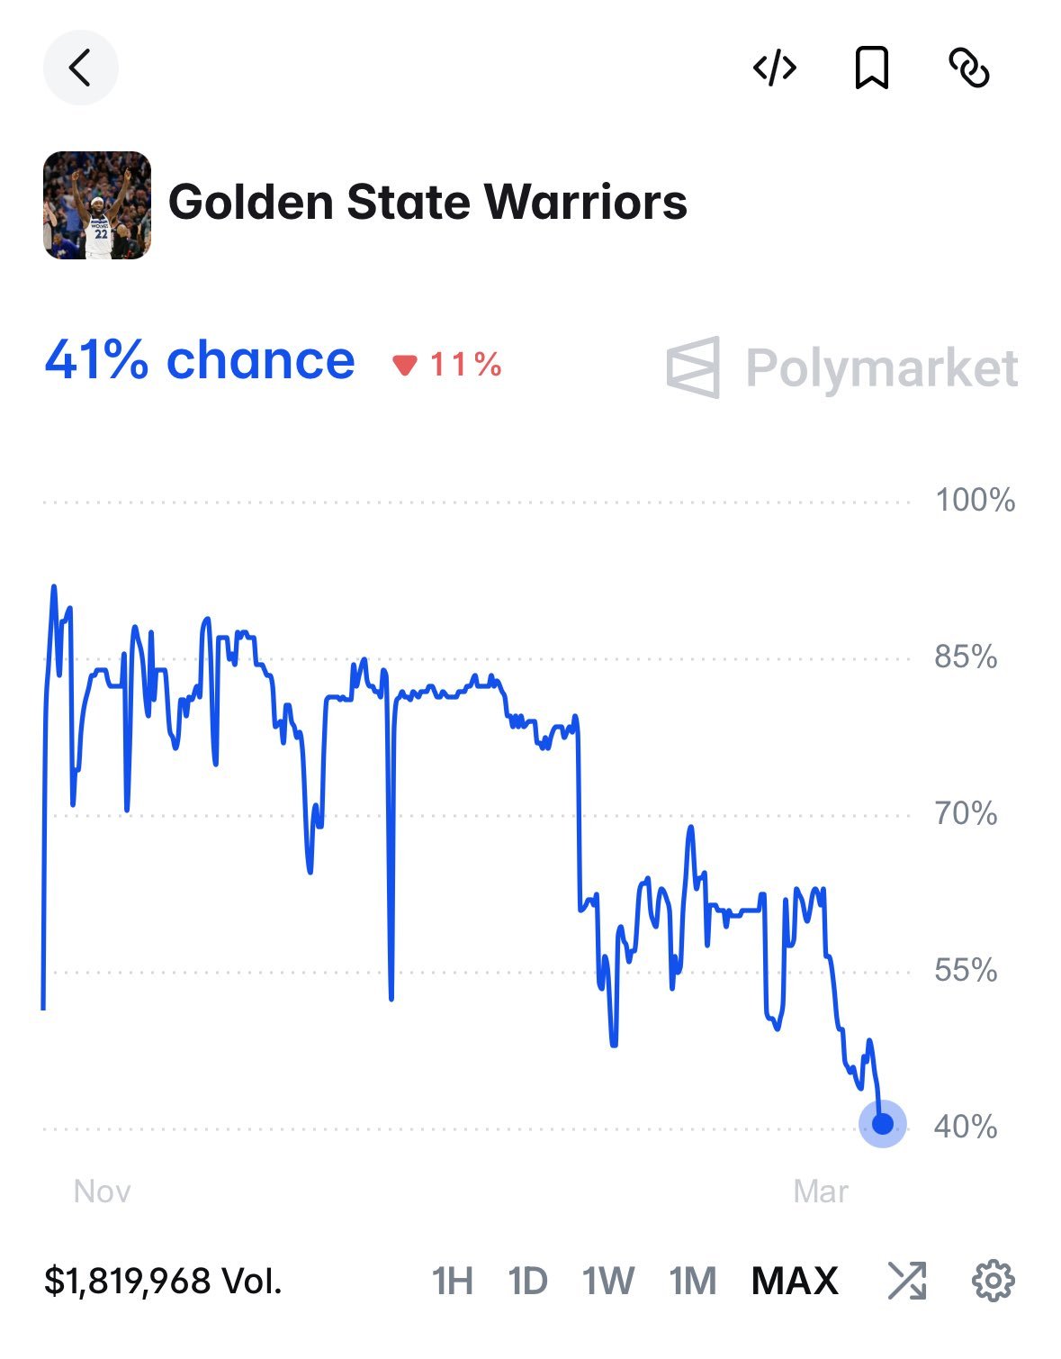Click the 41% chance label
The height and width of the screenshot is (1359, 1061).
pos(200,361)
